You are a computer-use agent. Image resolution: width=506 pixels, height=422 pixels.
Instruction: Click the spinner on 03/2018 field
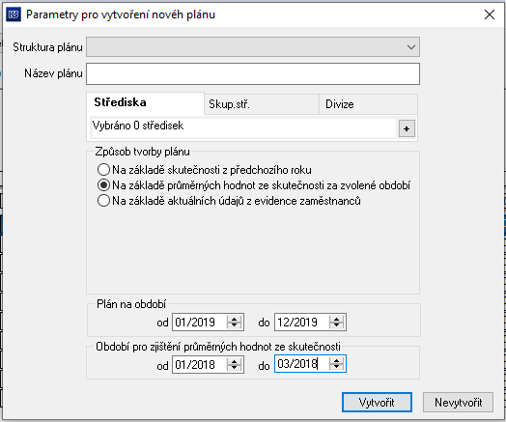[337, 364]
